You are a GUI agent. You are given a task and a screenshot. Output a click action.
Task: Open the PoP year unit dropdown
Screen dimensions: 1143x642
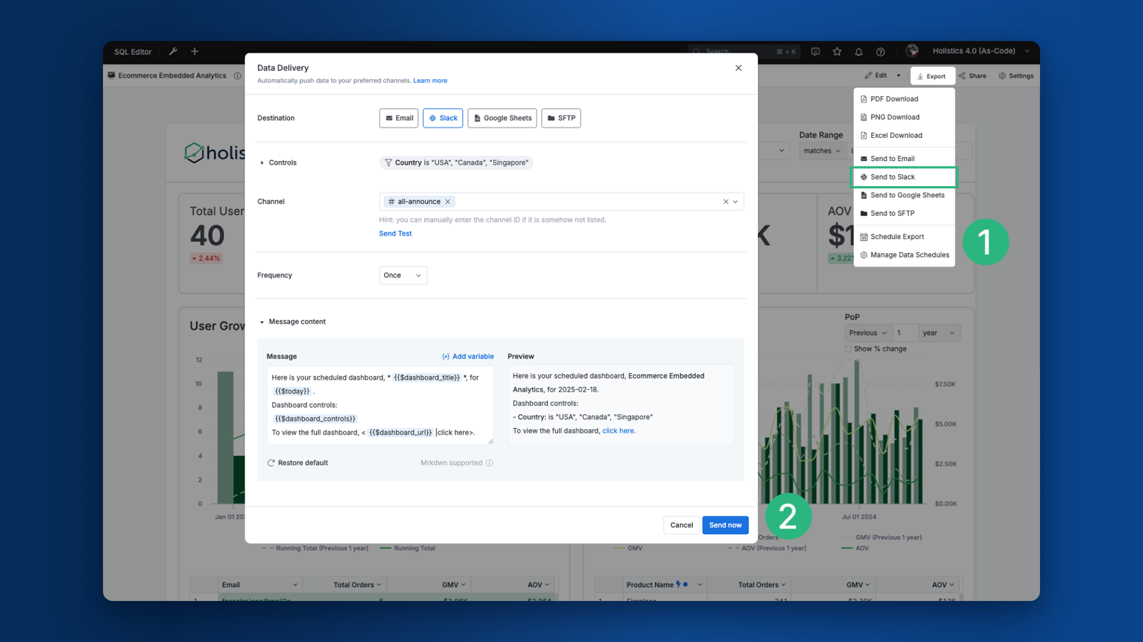939,333
